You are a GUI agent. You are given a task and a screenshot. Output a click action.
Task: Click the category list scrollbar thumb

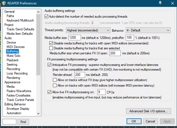click(x=39, y=45)
